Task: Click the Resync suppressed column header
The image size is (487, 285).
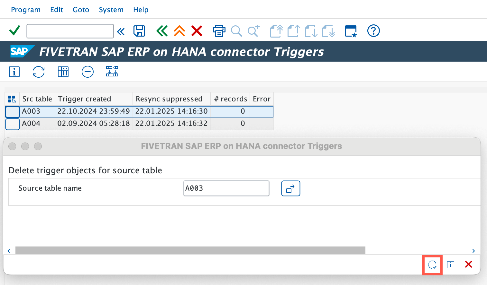Action: tap(172, 99)
